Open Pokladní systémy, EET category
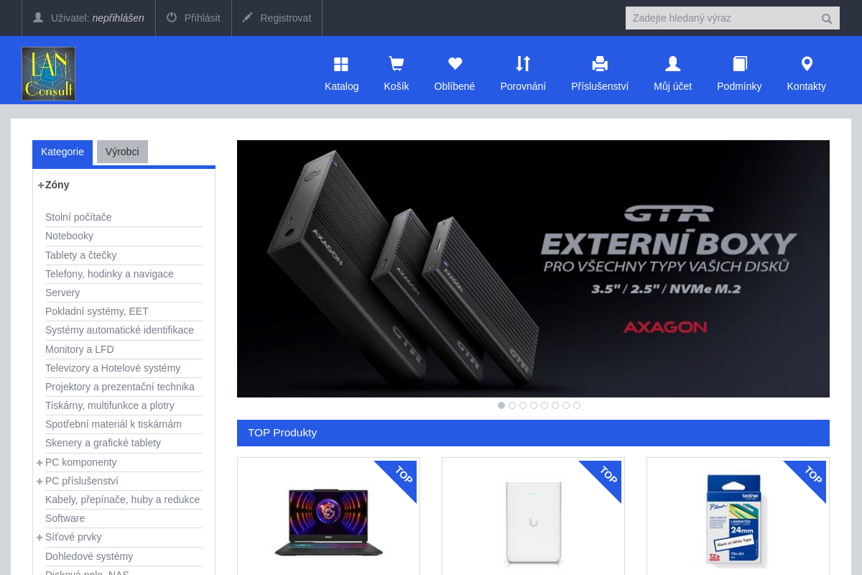 97,311
